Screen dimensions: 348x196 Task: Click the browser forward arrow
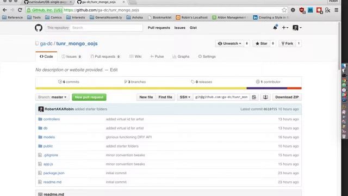tap(12, 10)
